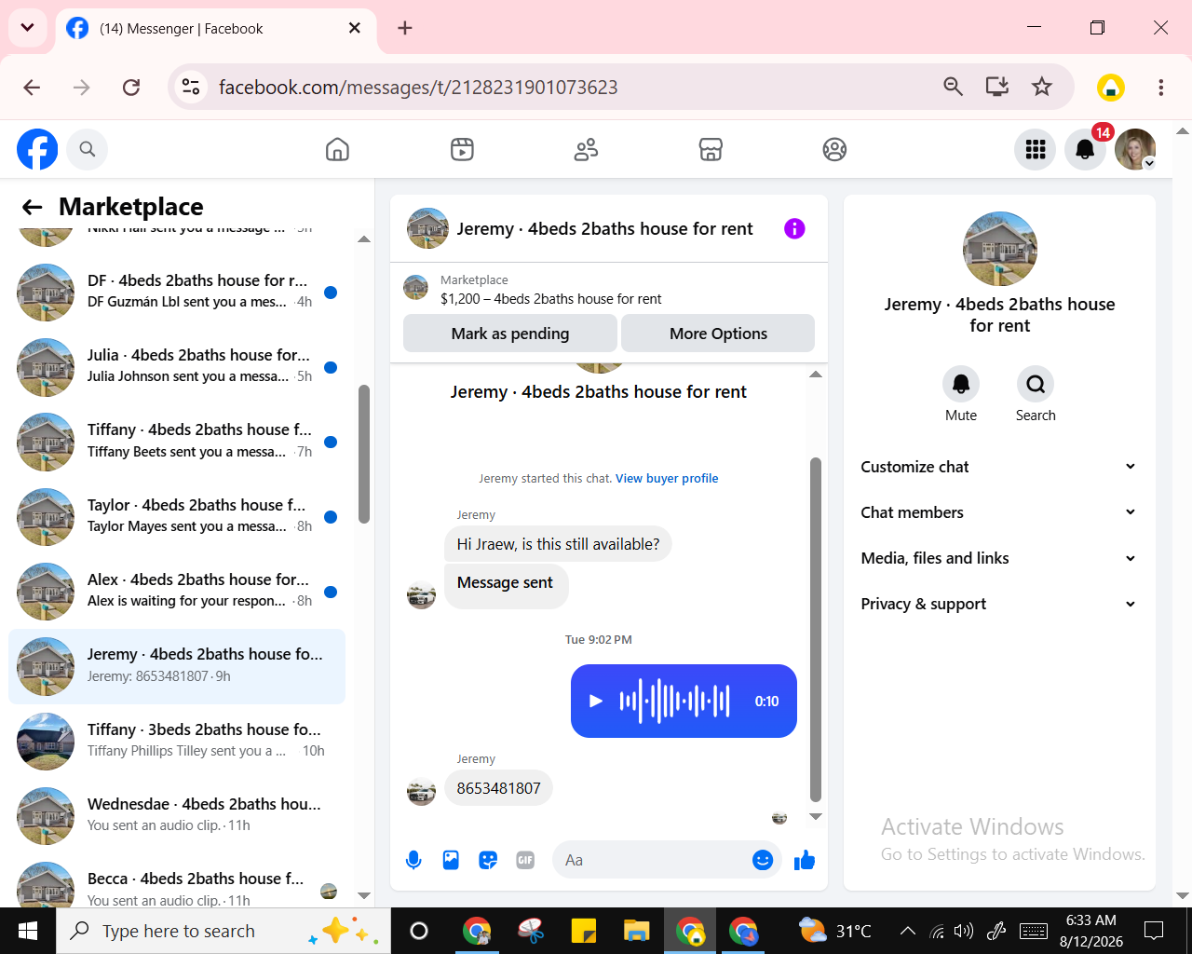
Task: Open a new browser tab
Action: click(405, 28)
